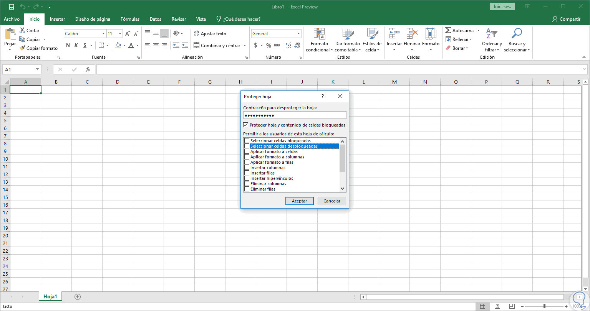Click the Copiar formato paintbrush icon
Screen dimensions: 590x311
(x=23, y=48)
